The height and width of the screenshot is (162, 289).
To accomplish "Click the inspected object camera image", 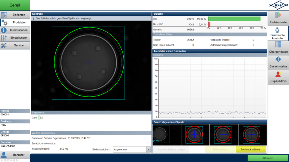I will (x=91, y=66).
